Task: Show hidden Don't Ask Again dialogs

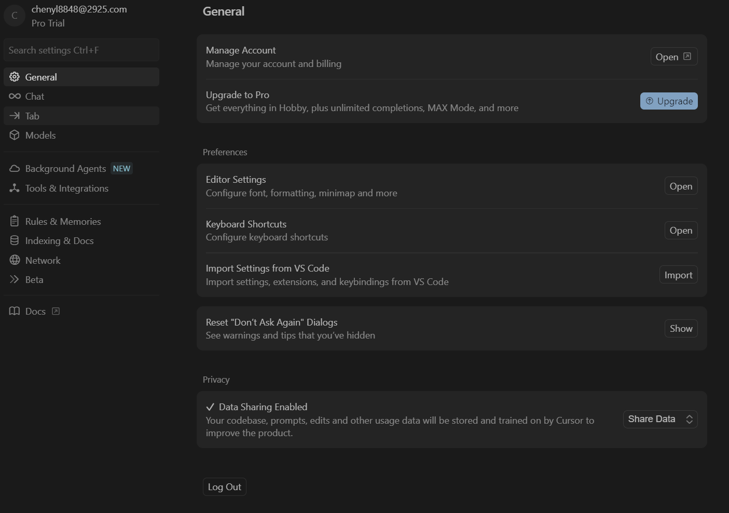Action: 681,329
